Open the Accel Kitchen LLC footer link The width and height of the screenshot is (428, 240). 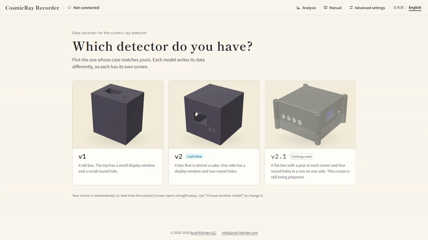point(203,233)
